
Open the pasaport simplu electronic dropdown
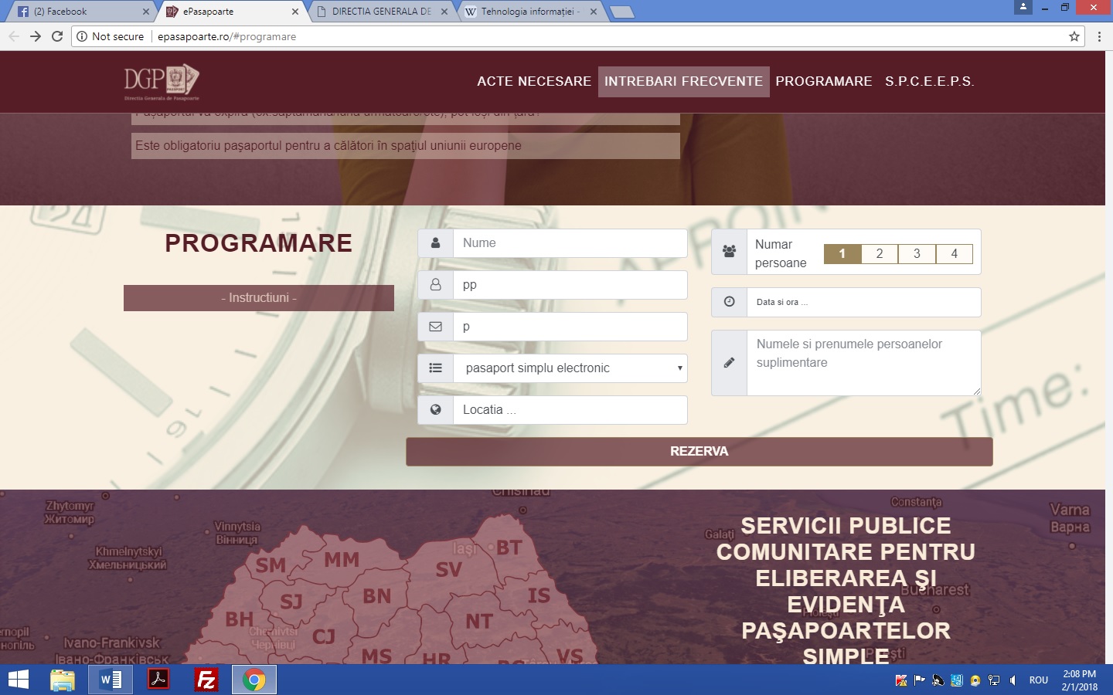[x=570, y=368]
